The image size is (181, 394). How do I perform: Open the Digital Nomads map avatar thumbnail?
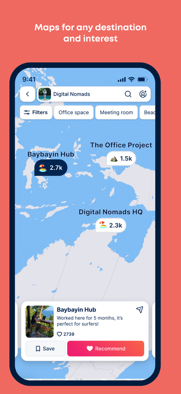45,94
